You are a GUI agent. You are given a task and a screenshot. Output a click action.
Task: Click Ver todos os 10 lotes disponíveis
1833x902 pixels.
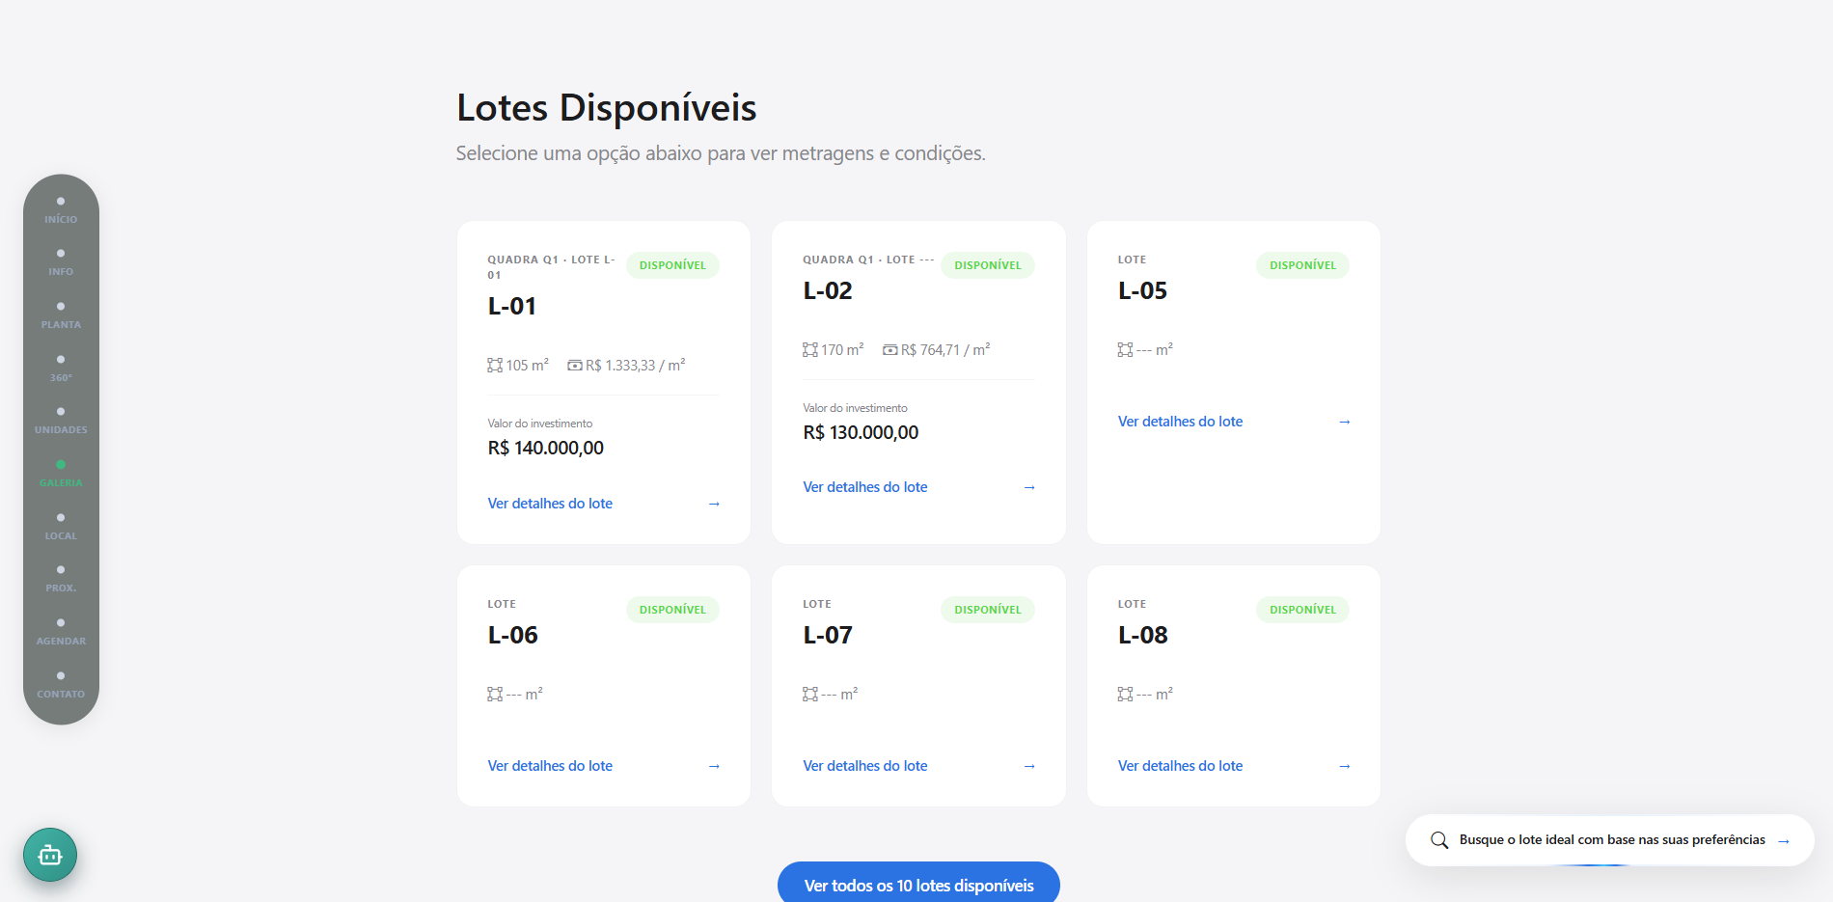917,885
